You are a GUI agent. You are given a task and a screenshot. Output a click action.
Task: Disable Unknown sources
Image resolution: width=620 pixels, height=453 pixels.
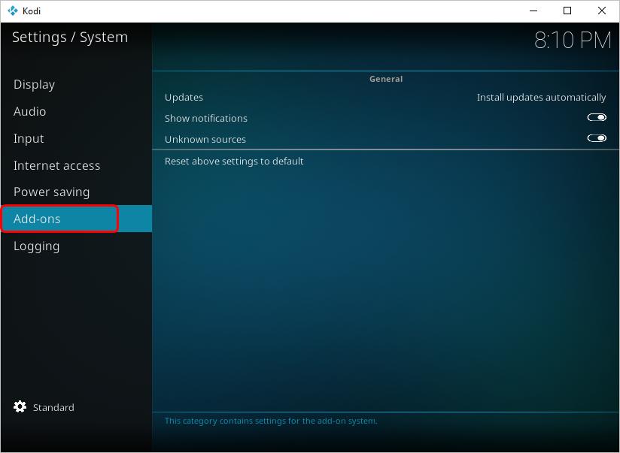pos(597,138)
